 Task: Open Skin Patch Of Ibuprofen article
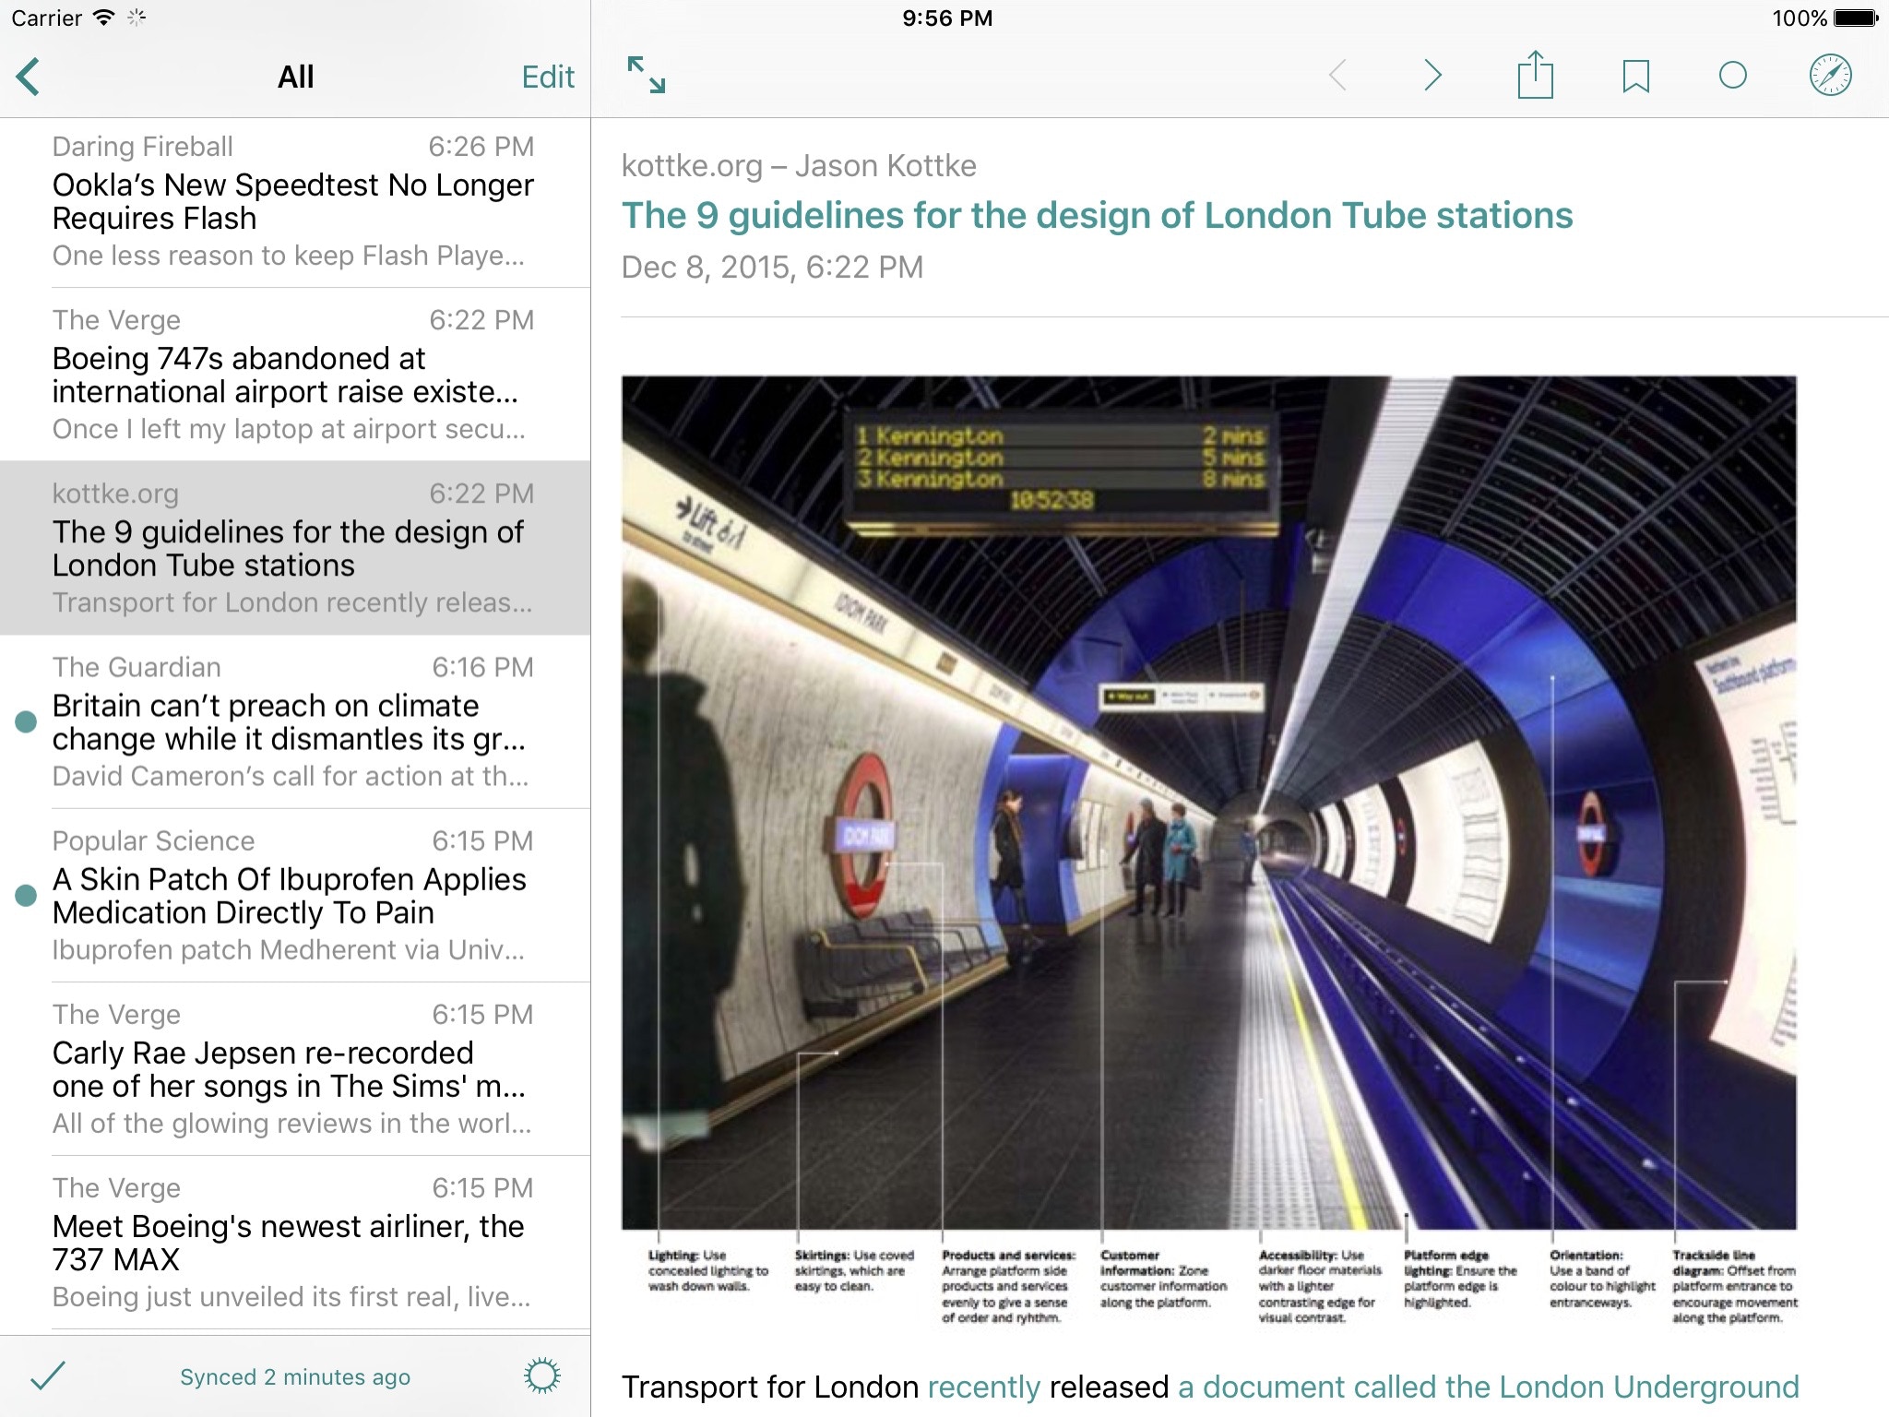295,895
